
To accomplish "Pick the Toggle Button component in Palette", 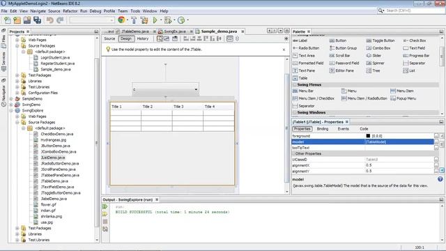I will tap(380, 40).
